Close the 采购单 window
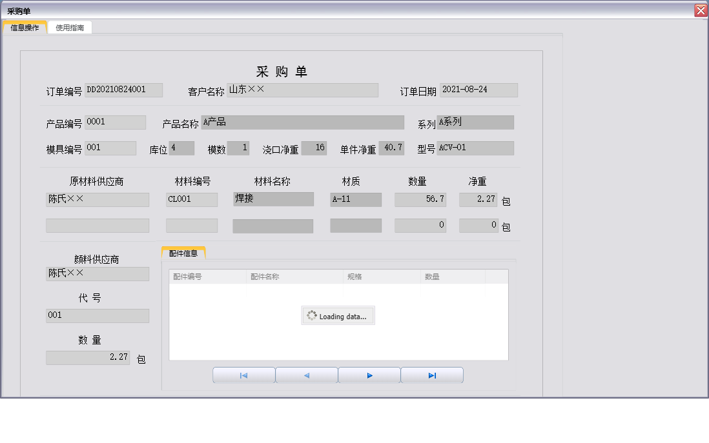The image size is (709, 443). [x=701, y=10]
